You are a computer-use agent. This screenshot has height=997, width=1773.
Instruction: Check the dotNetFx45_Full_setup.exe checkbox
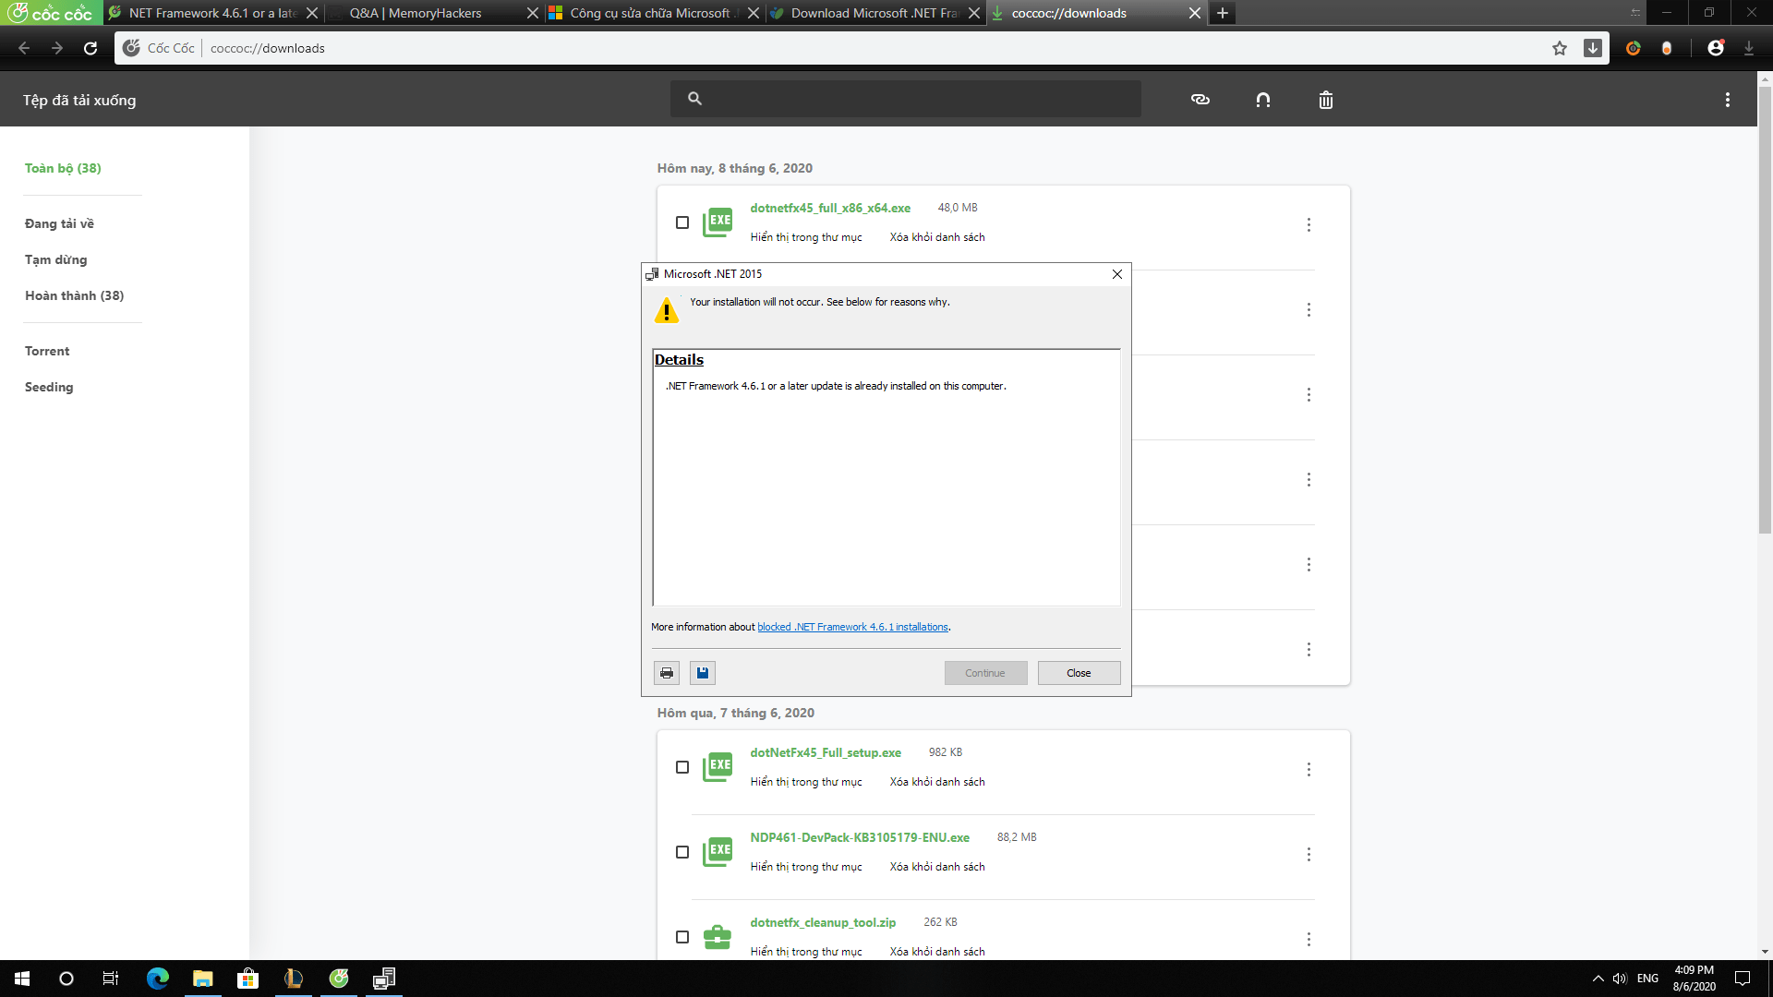click(682, 767)
